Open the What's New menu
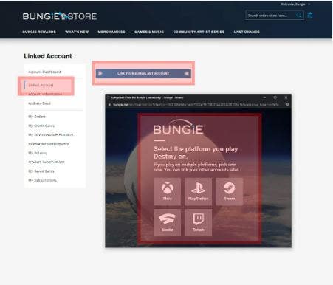 coord(77,32)
